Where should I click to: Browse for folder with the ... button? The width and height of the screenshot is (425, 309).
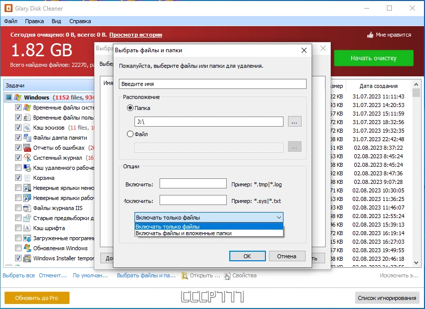(x=295, y=122)
